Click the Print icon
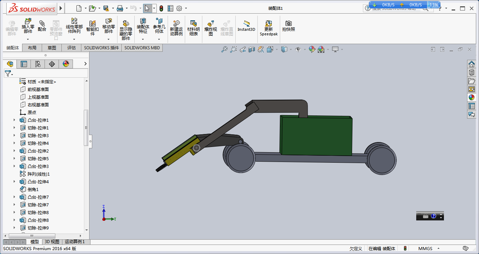 [120, 8]
